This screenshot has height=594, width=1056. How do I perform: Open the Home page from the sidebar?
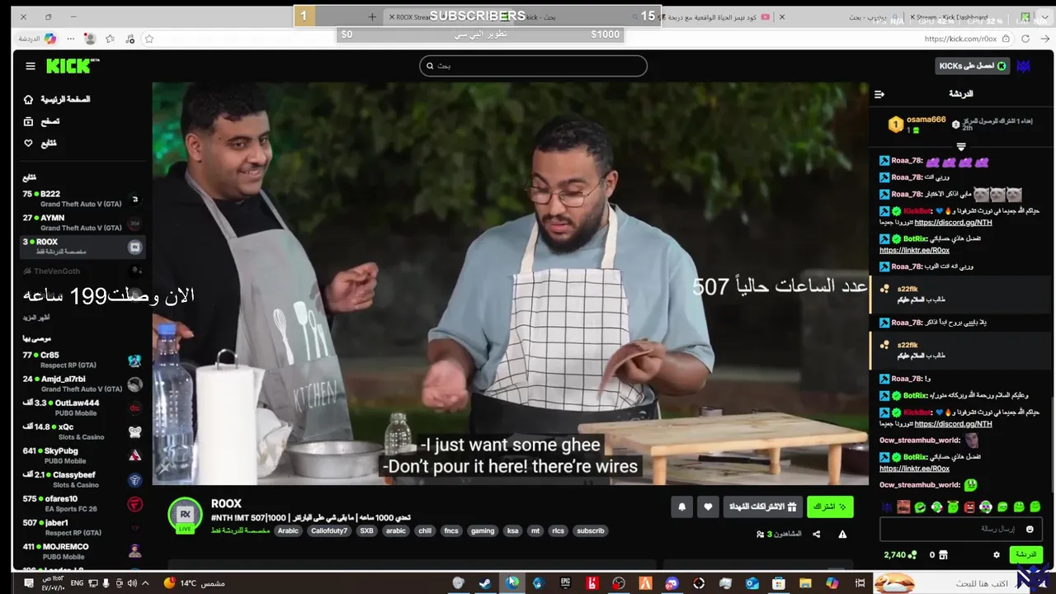(58, 99)
